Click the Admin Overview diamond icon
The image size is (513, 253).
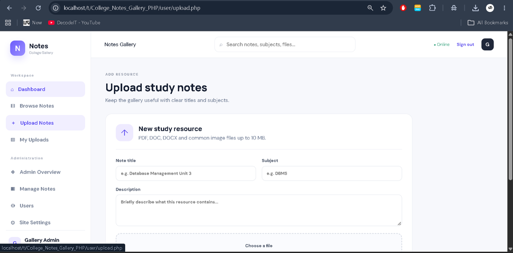click(x=13, y=172)
